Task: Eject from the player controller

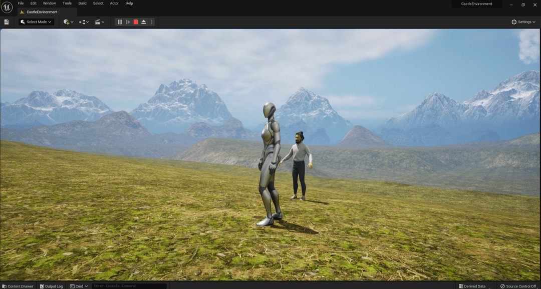Action: (144, 22)
